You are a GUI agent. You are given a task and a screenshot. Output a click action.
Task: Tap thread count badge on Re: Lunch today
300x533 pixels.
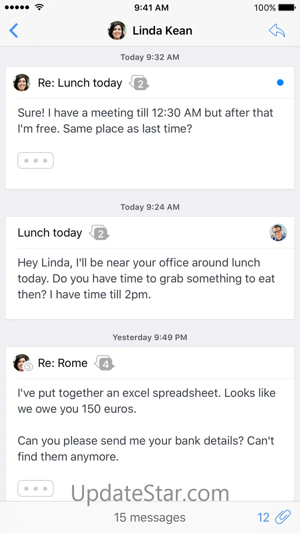(x=139, y=83)
